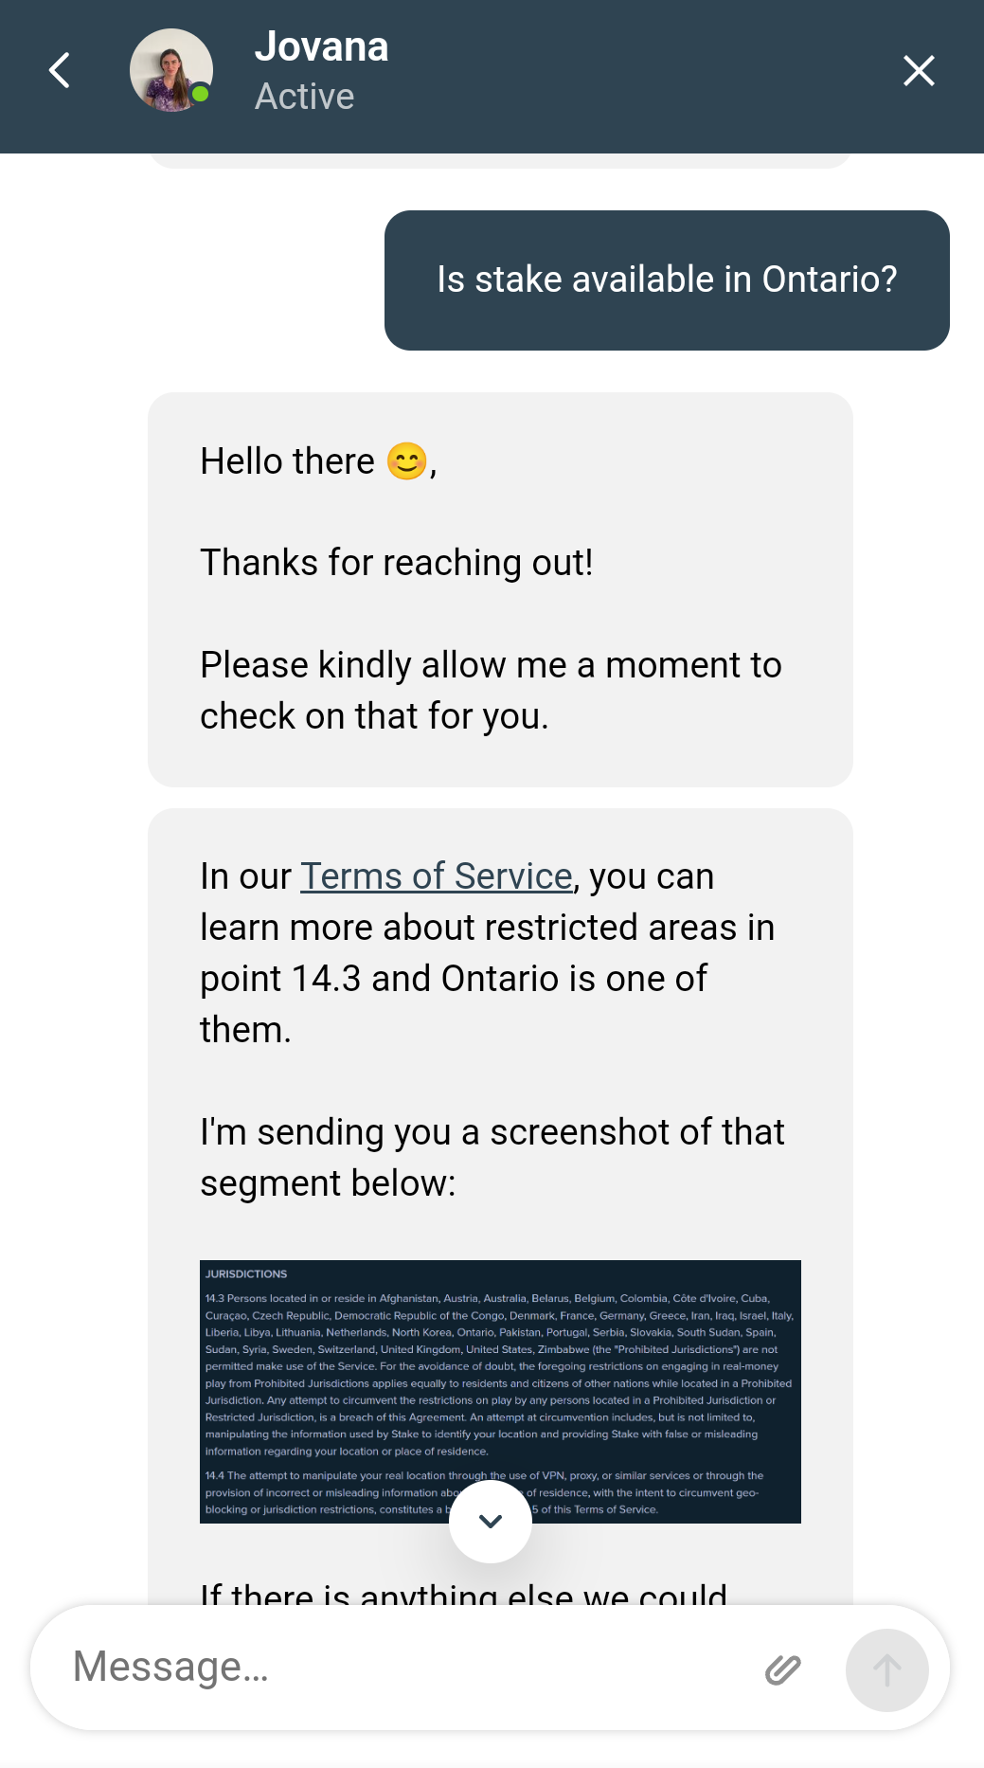
Task: Send the message with the arrow button
Action: click(886, 1669)
